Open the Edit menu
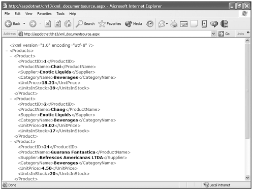Image resolution: width=253 pixels, height=190 pixels. [x=17, y=14]
